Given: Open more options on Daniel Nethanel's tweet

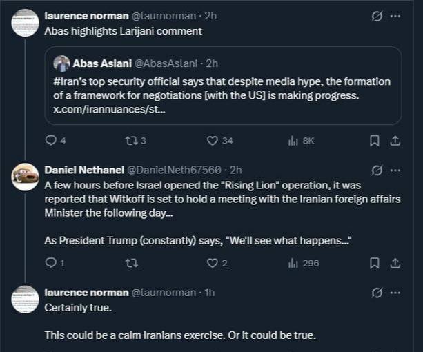Looking at the screenshot, I should 395,170.
